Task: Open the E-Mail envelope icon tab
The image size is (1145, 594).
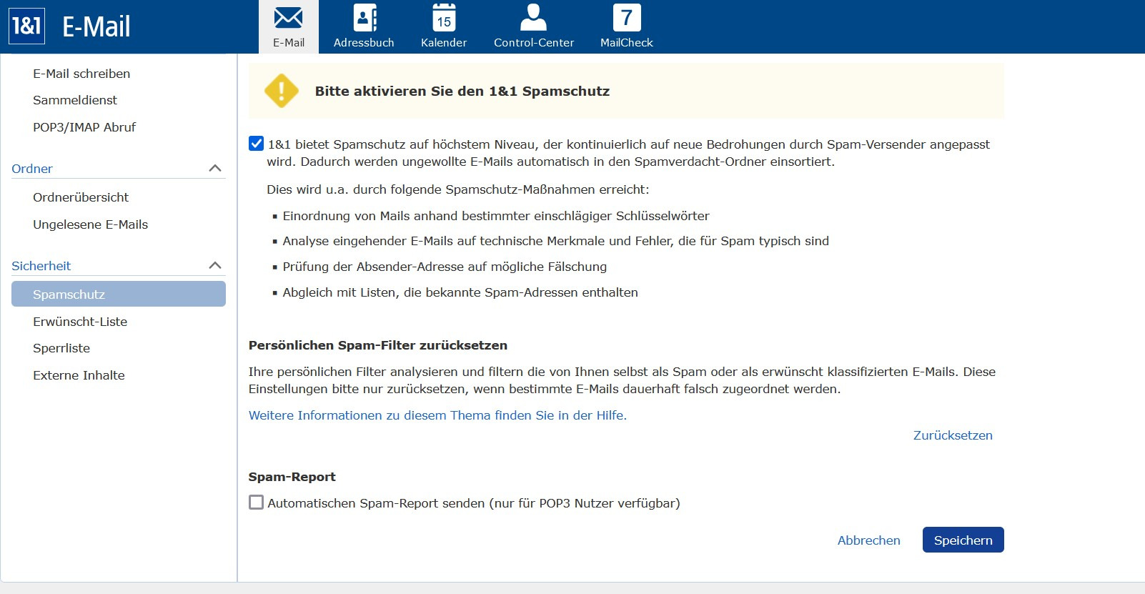Action: click(288, 18)
